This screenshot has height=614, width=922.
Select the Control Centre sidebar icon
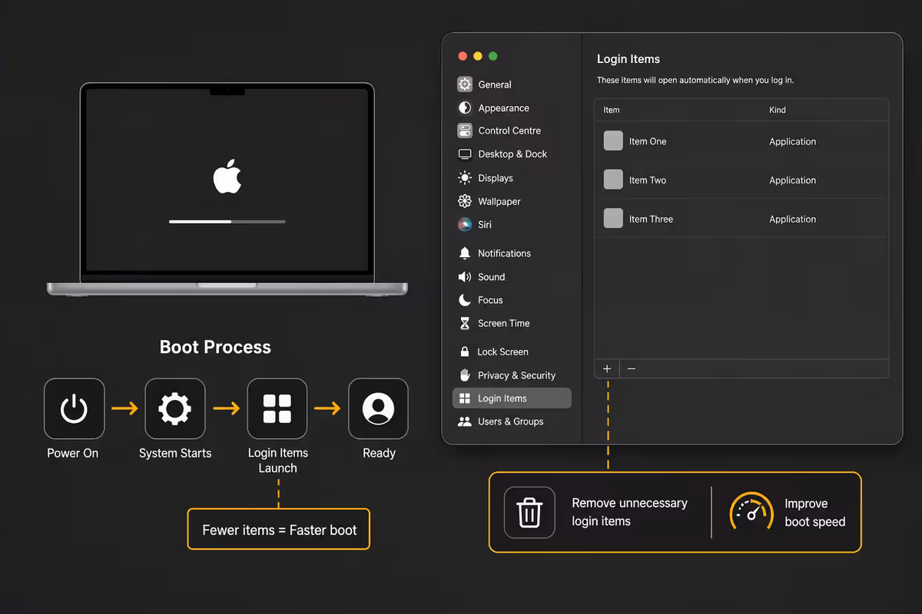click(x=464, y=130)
